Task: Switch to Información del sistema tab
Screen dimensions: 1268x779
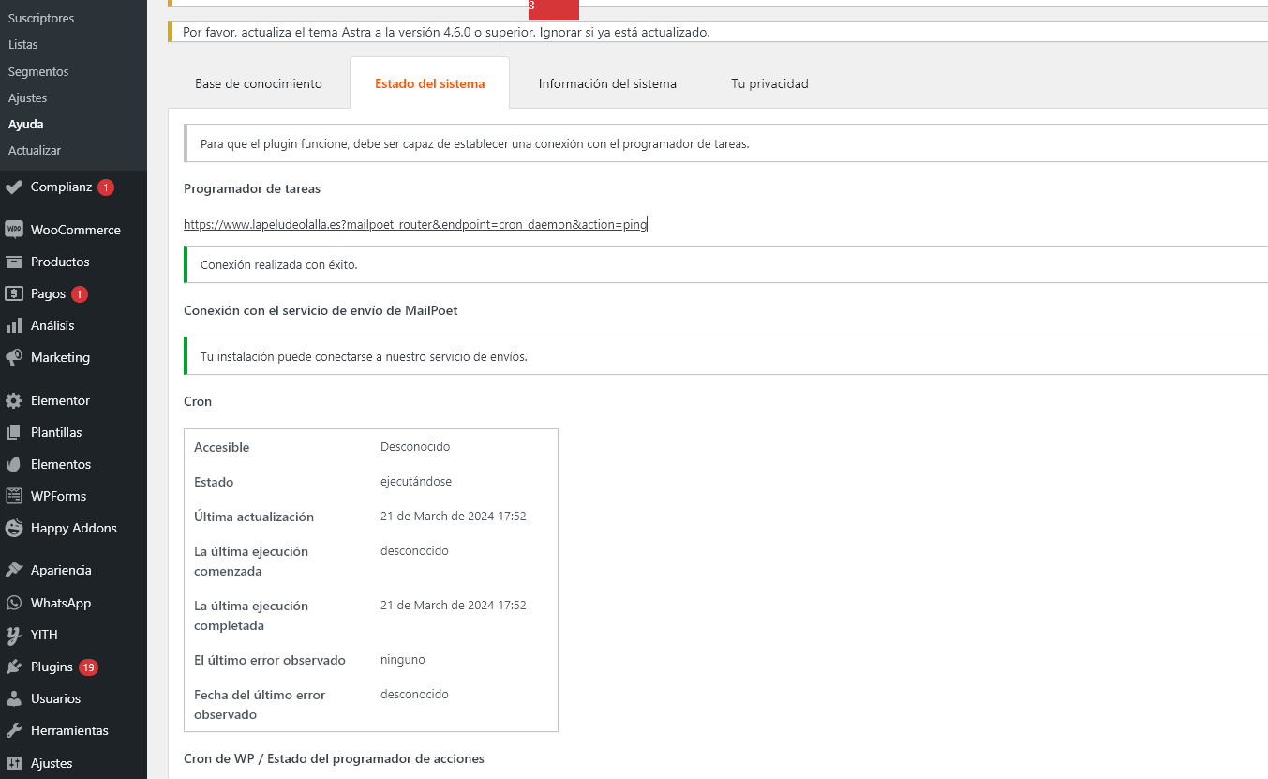Action: [607, 83]
